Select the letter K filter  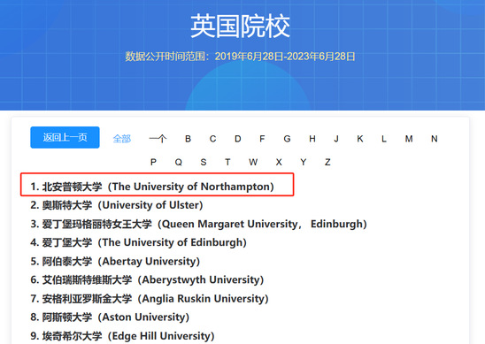(360, 139)
